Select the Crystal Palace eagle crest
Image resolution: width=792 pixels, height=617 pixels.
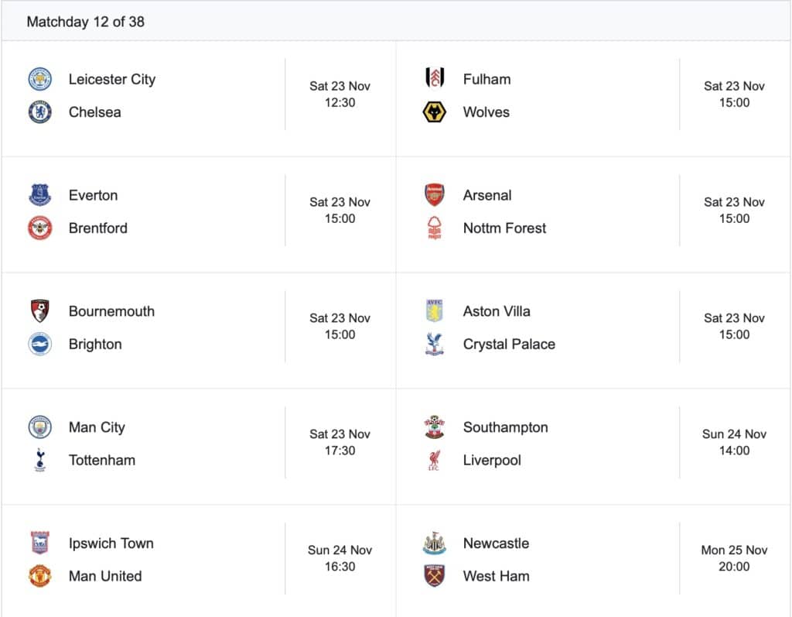[x=435, y=344]
